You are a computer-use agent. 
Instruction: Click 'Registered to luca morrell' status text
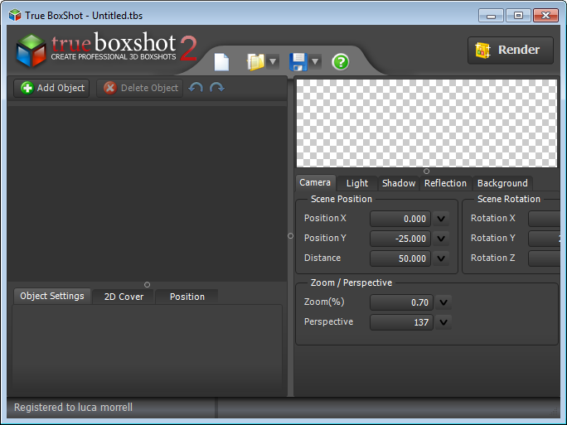click(73, 408)
